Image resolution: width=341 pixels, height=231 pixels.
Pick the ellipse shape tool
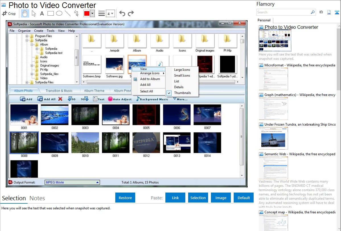tap(59, 13)
